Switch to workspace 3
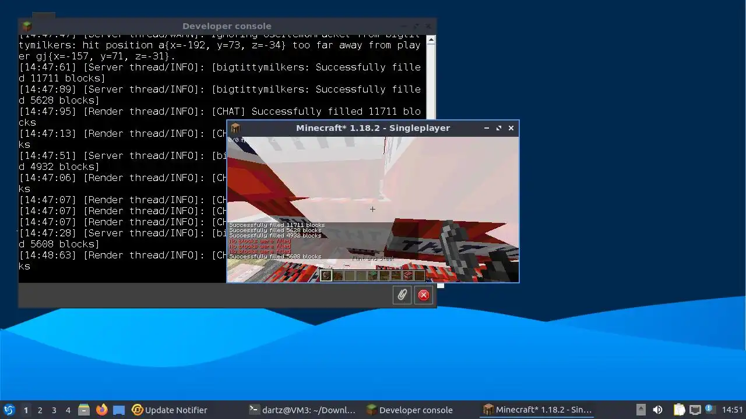The height and width of the screenshot is (419, 746). 54,410
